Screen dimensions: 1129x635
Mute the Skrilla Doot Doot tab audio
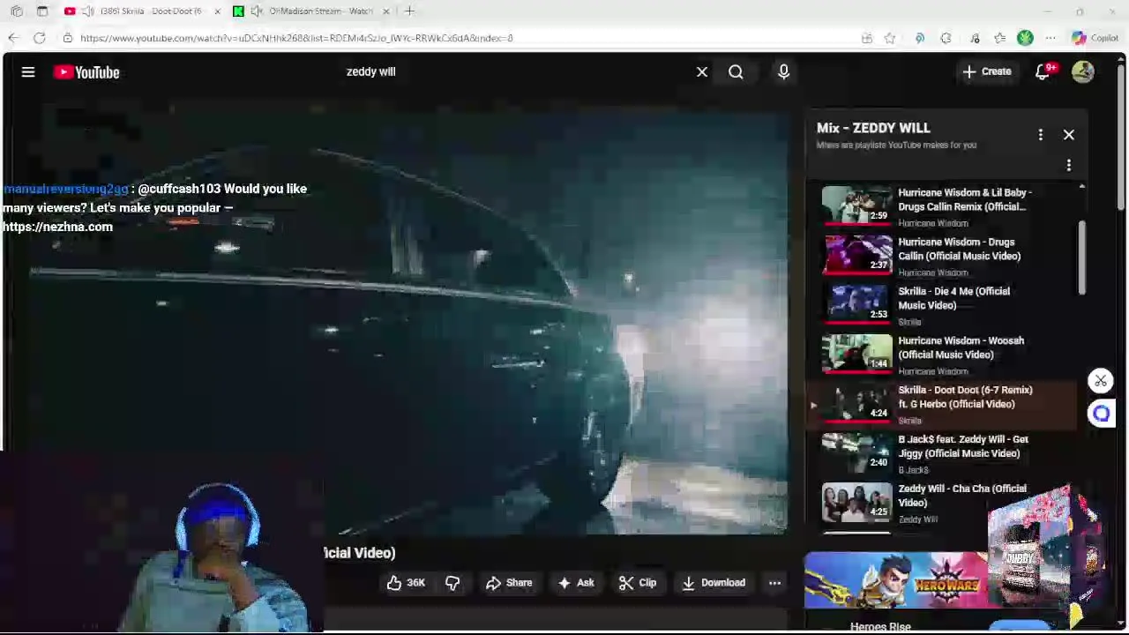point(87,11)
